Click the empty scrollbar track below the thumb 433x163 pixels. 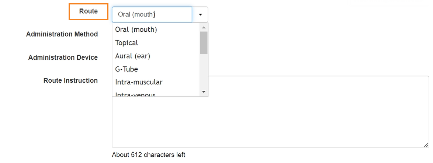click(204, 71)
